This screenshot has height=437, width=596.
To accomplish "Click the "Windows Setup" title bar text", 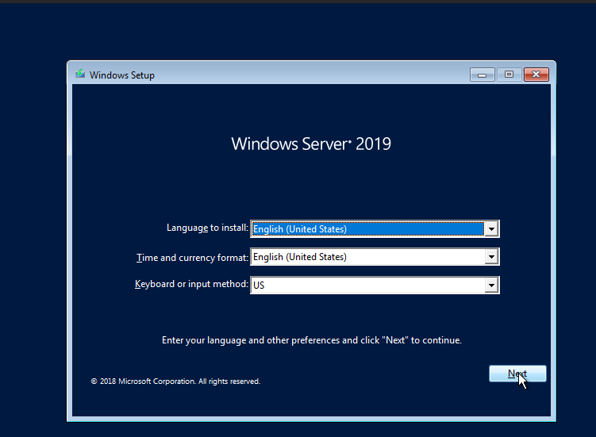I will pyautogui.click(x=122, y=75).
